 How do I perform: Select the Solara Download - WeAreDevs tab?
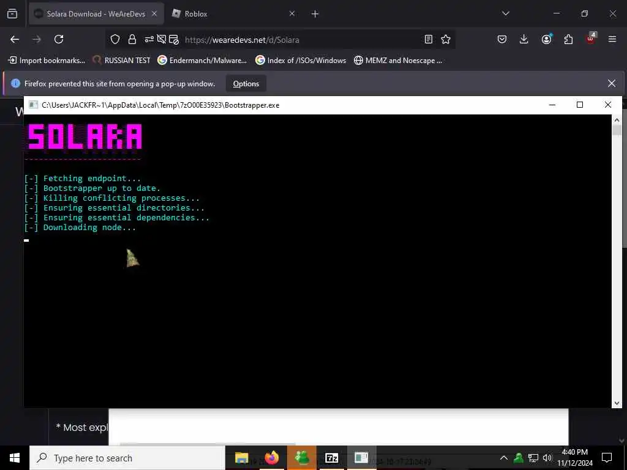(96, 13)
